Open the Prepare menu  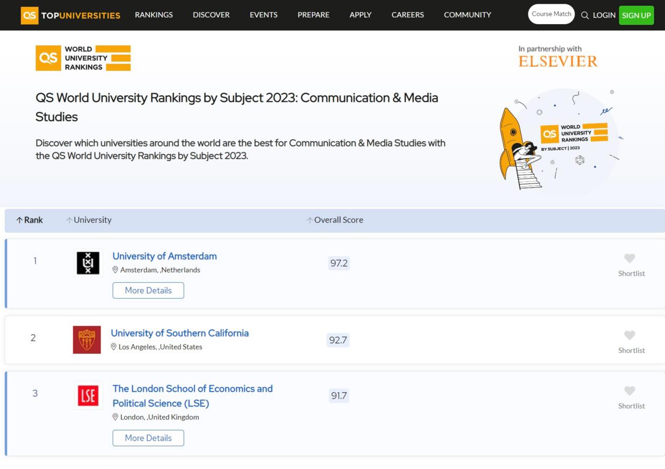[x=314, y=15]
